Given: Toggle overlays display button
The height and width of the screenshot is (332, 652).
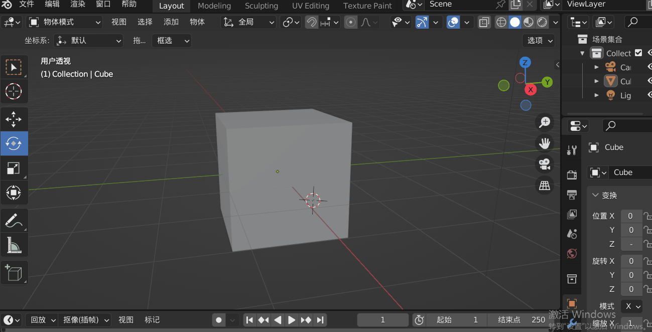Looking at the screenshot, I should click(x=453, y=22).
